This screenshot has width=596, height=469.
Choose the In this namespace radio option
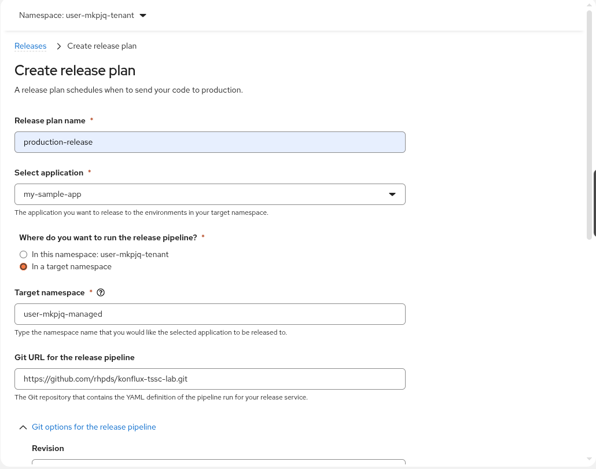point(24,254)
